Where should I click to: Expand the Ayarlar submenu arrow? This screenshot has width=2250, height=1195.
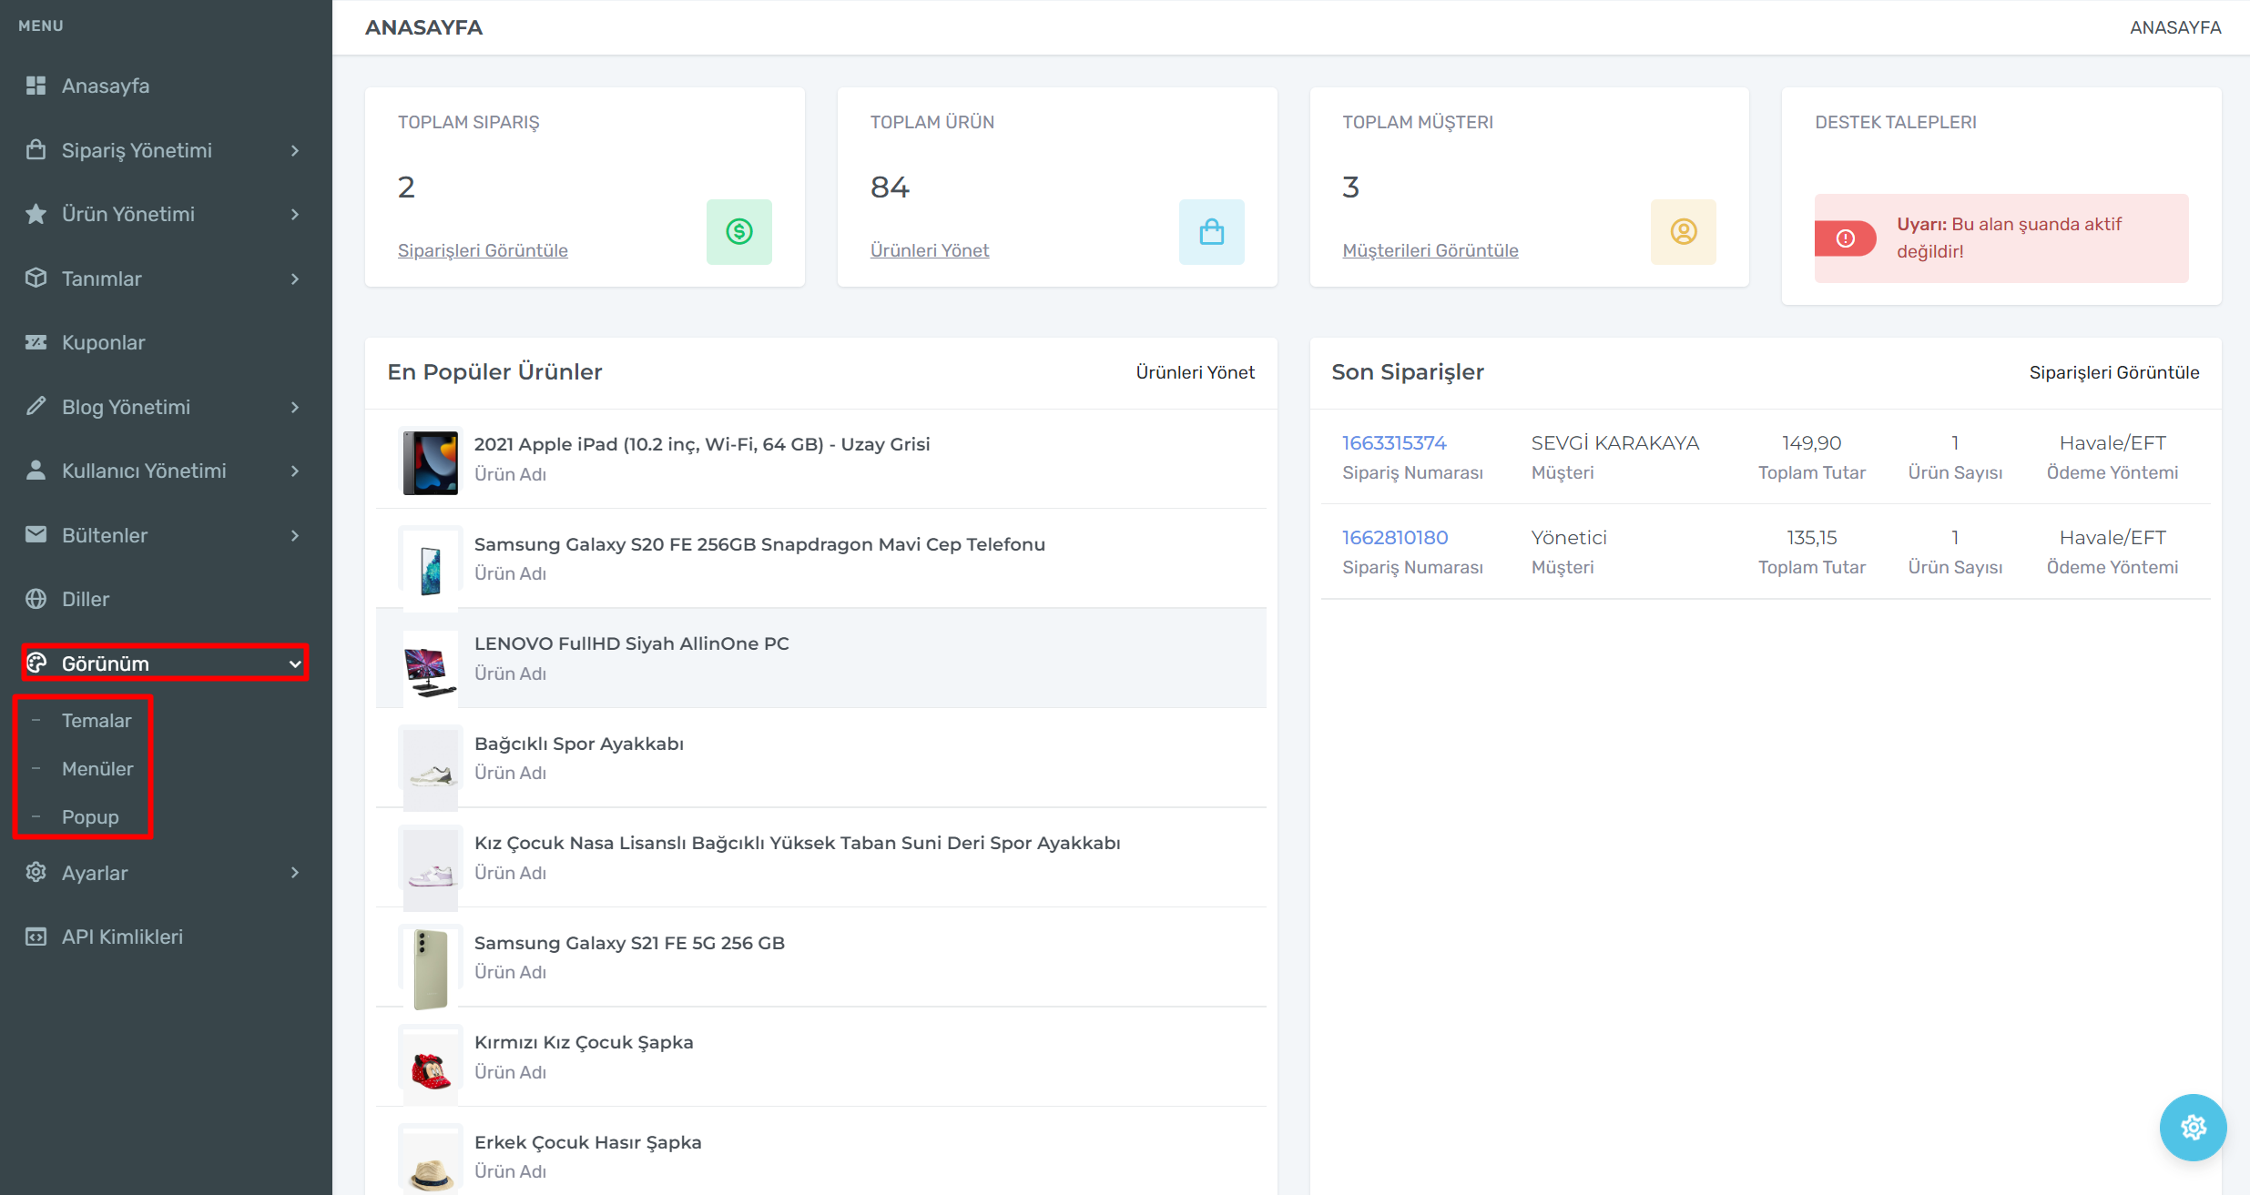[x=294, y=873]
